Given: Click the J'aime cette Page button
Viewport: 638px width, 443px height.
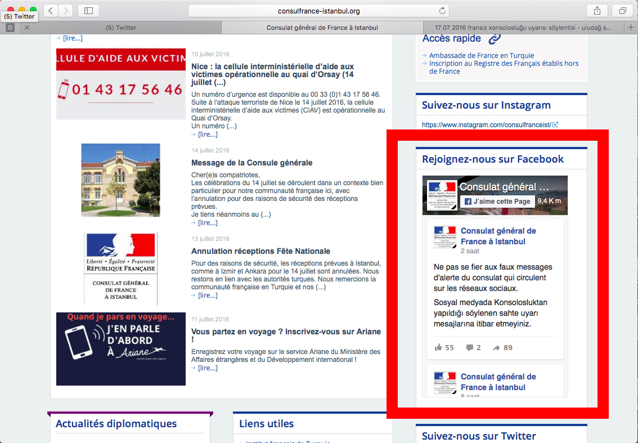Looking at the screenshot, I should (497, 201).
